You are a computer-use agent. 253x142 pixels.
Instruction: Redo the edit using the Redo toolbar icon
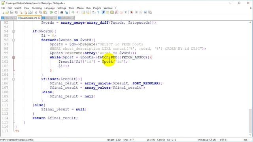coord(56,12)
